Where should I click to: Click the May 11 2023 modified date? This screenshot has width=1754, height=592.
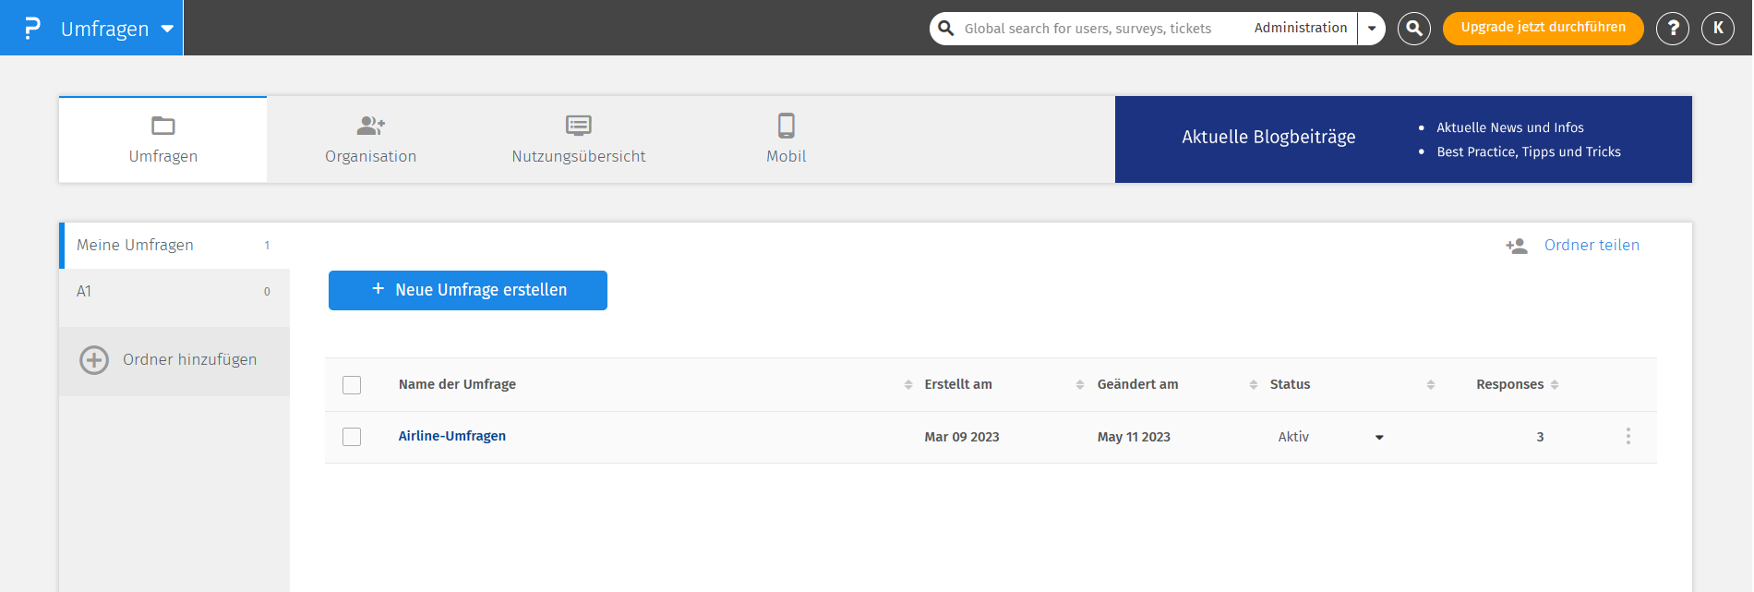tap(1134, 437)
